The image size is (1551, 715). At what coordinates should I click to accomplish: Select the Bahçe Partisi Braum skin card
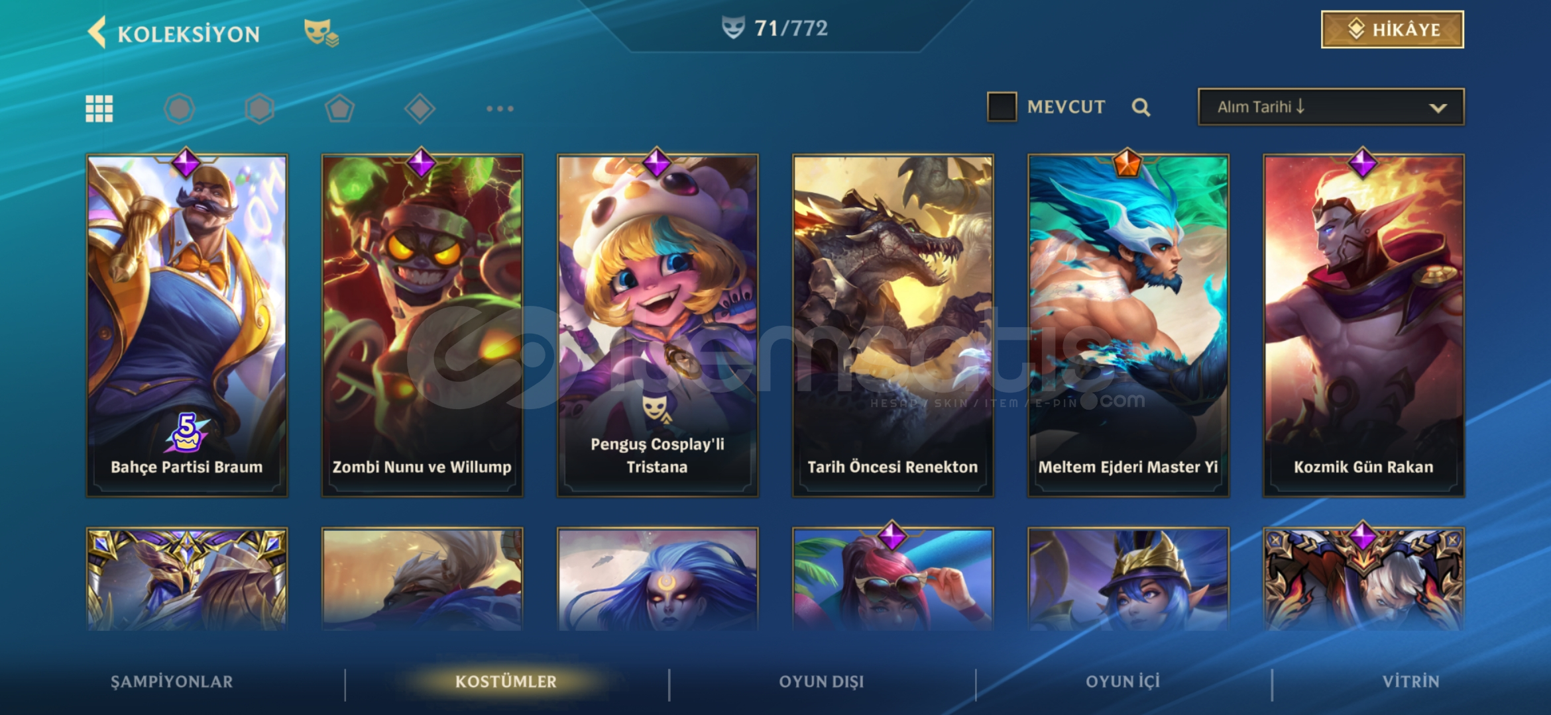tap(187, 325)
